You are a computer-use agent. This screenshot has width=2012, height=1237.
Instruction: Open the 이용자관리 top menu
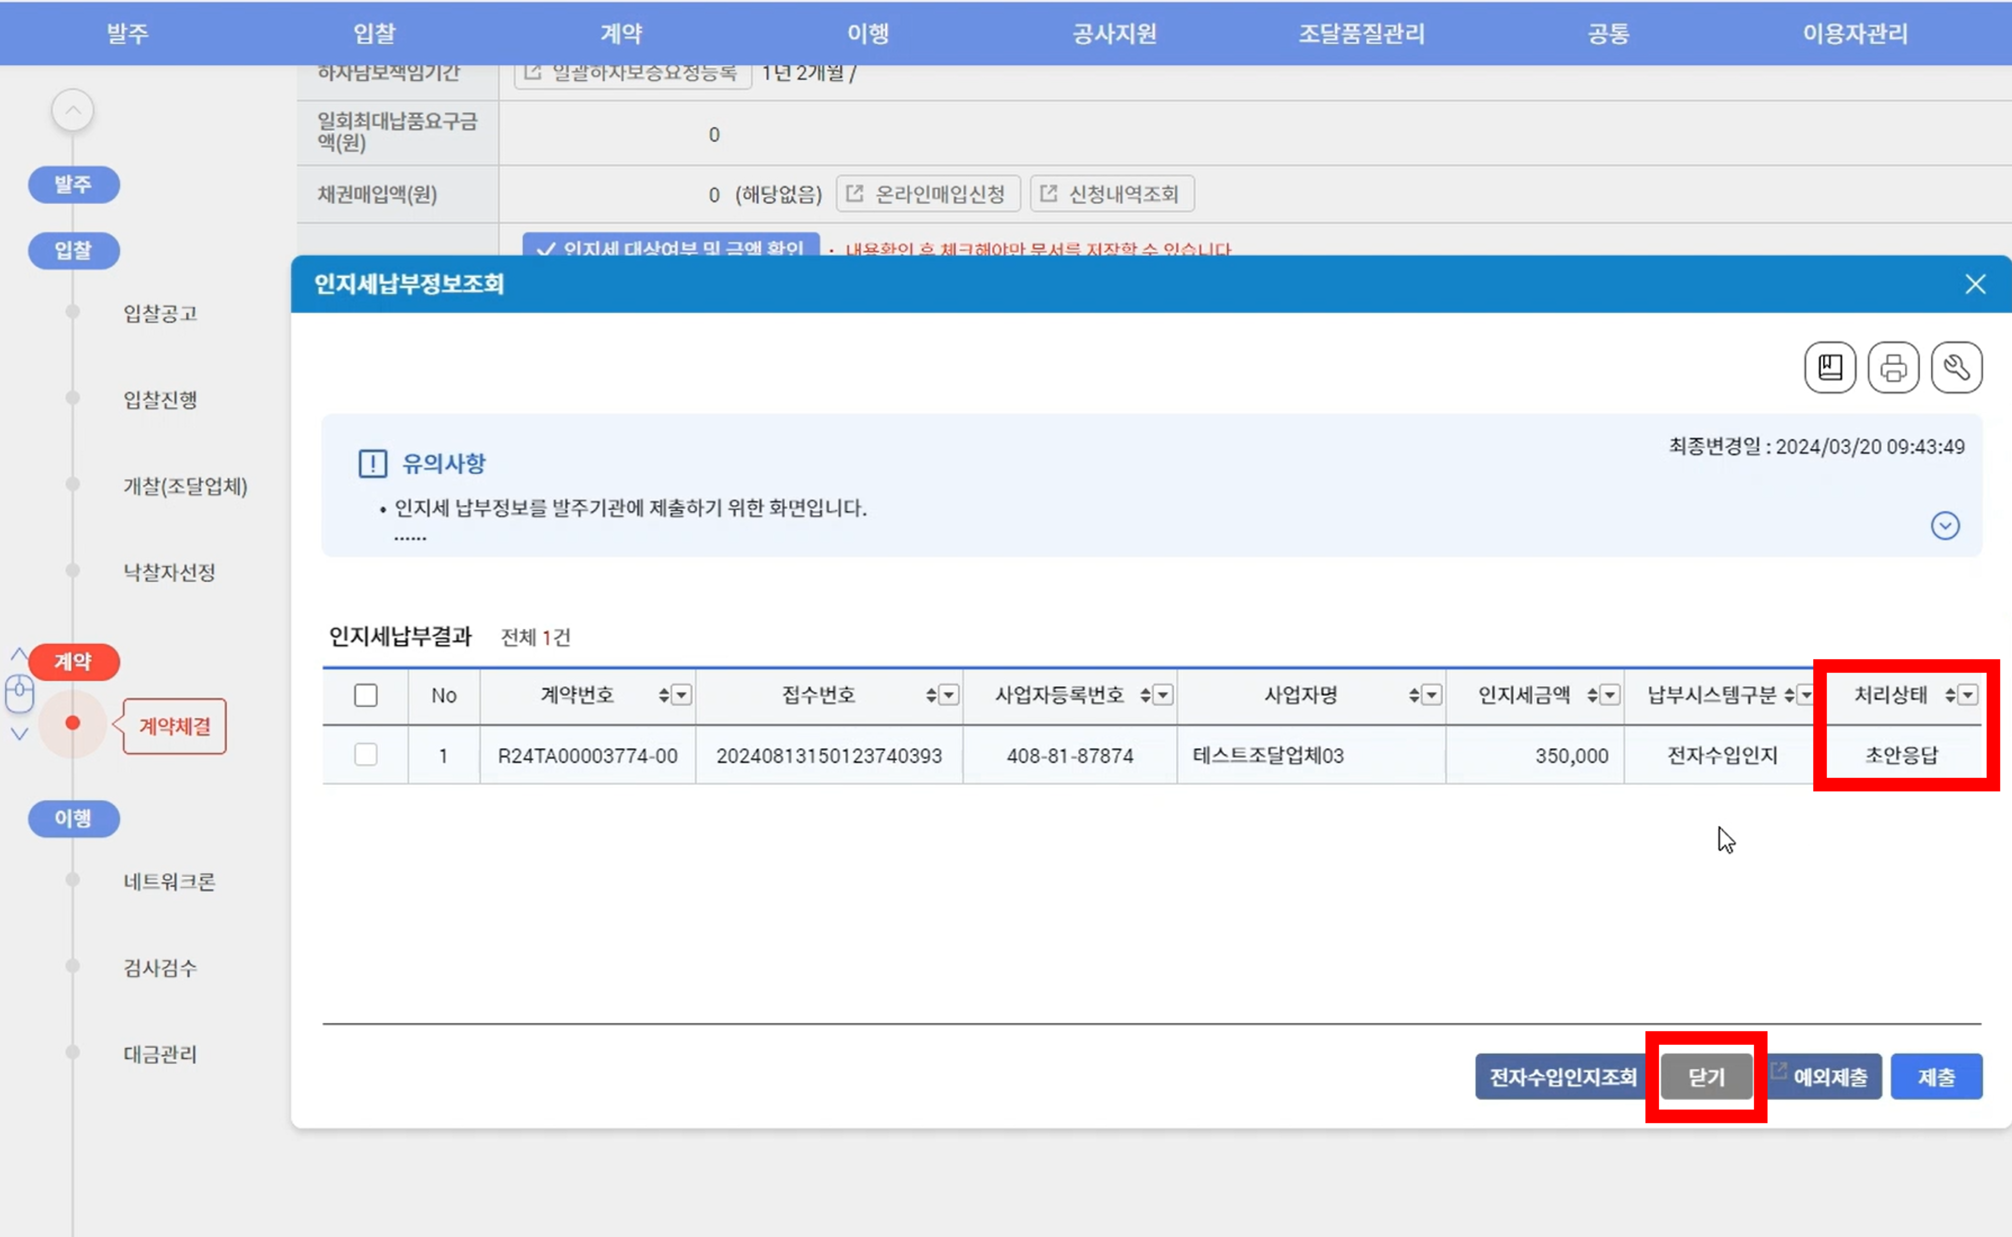click(1855, 34)
